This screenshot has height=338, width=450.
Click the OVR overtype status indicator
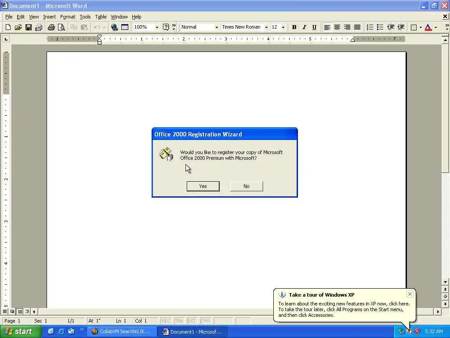[x=205, y=321]
